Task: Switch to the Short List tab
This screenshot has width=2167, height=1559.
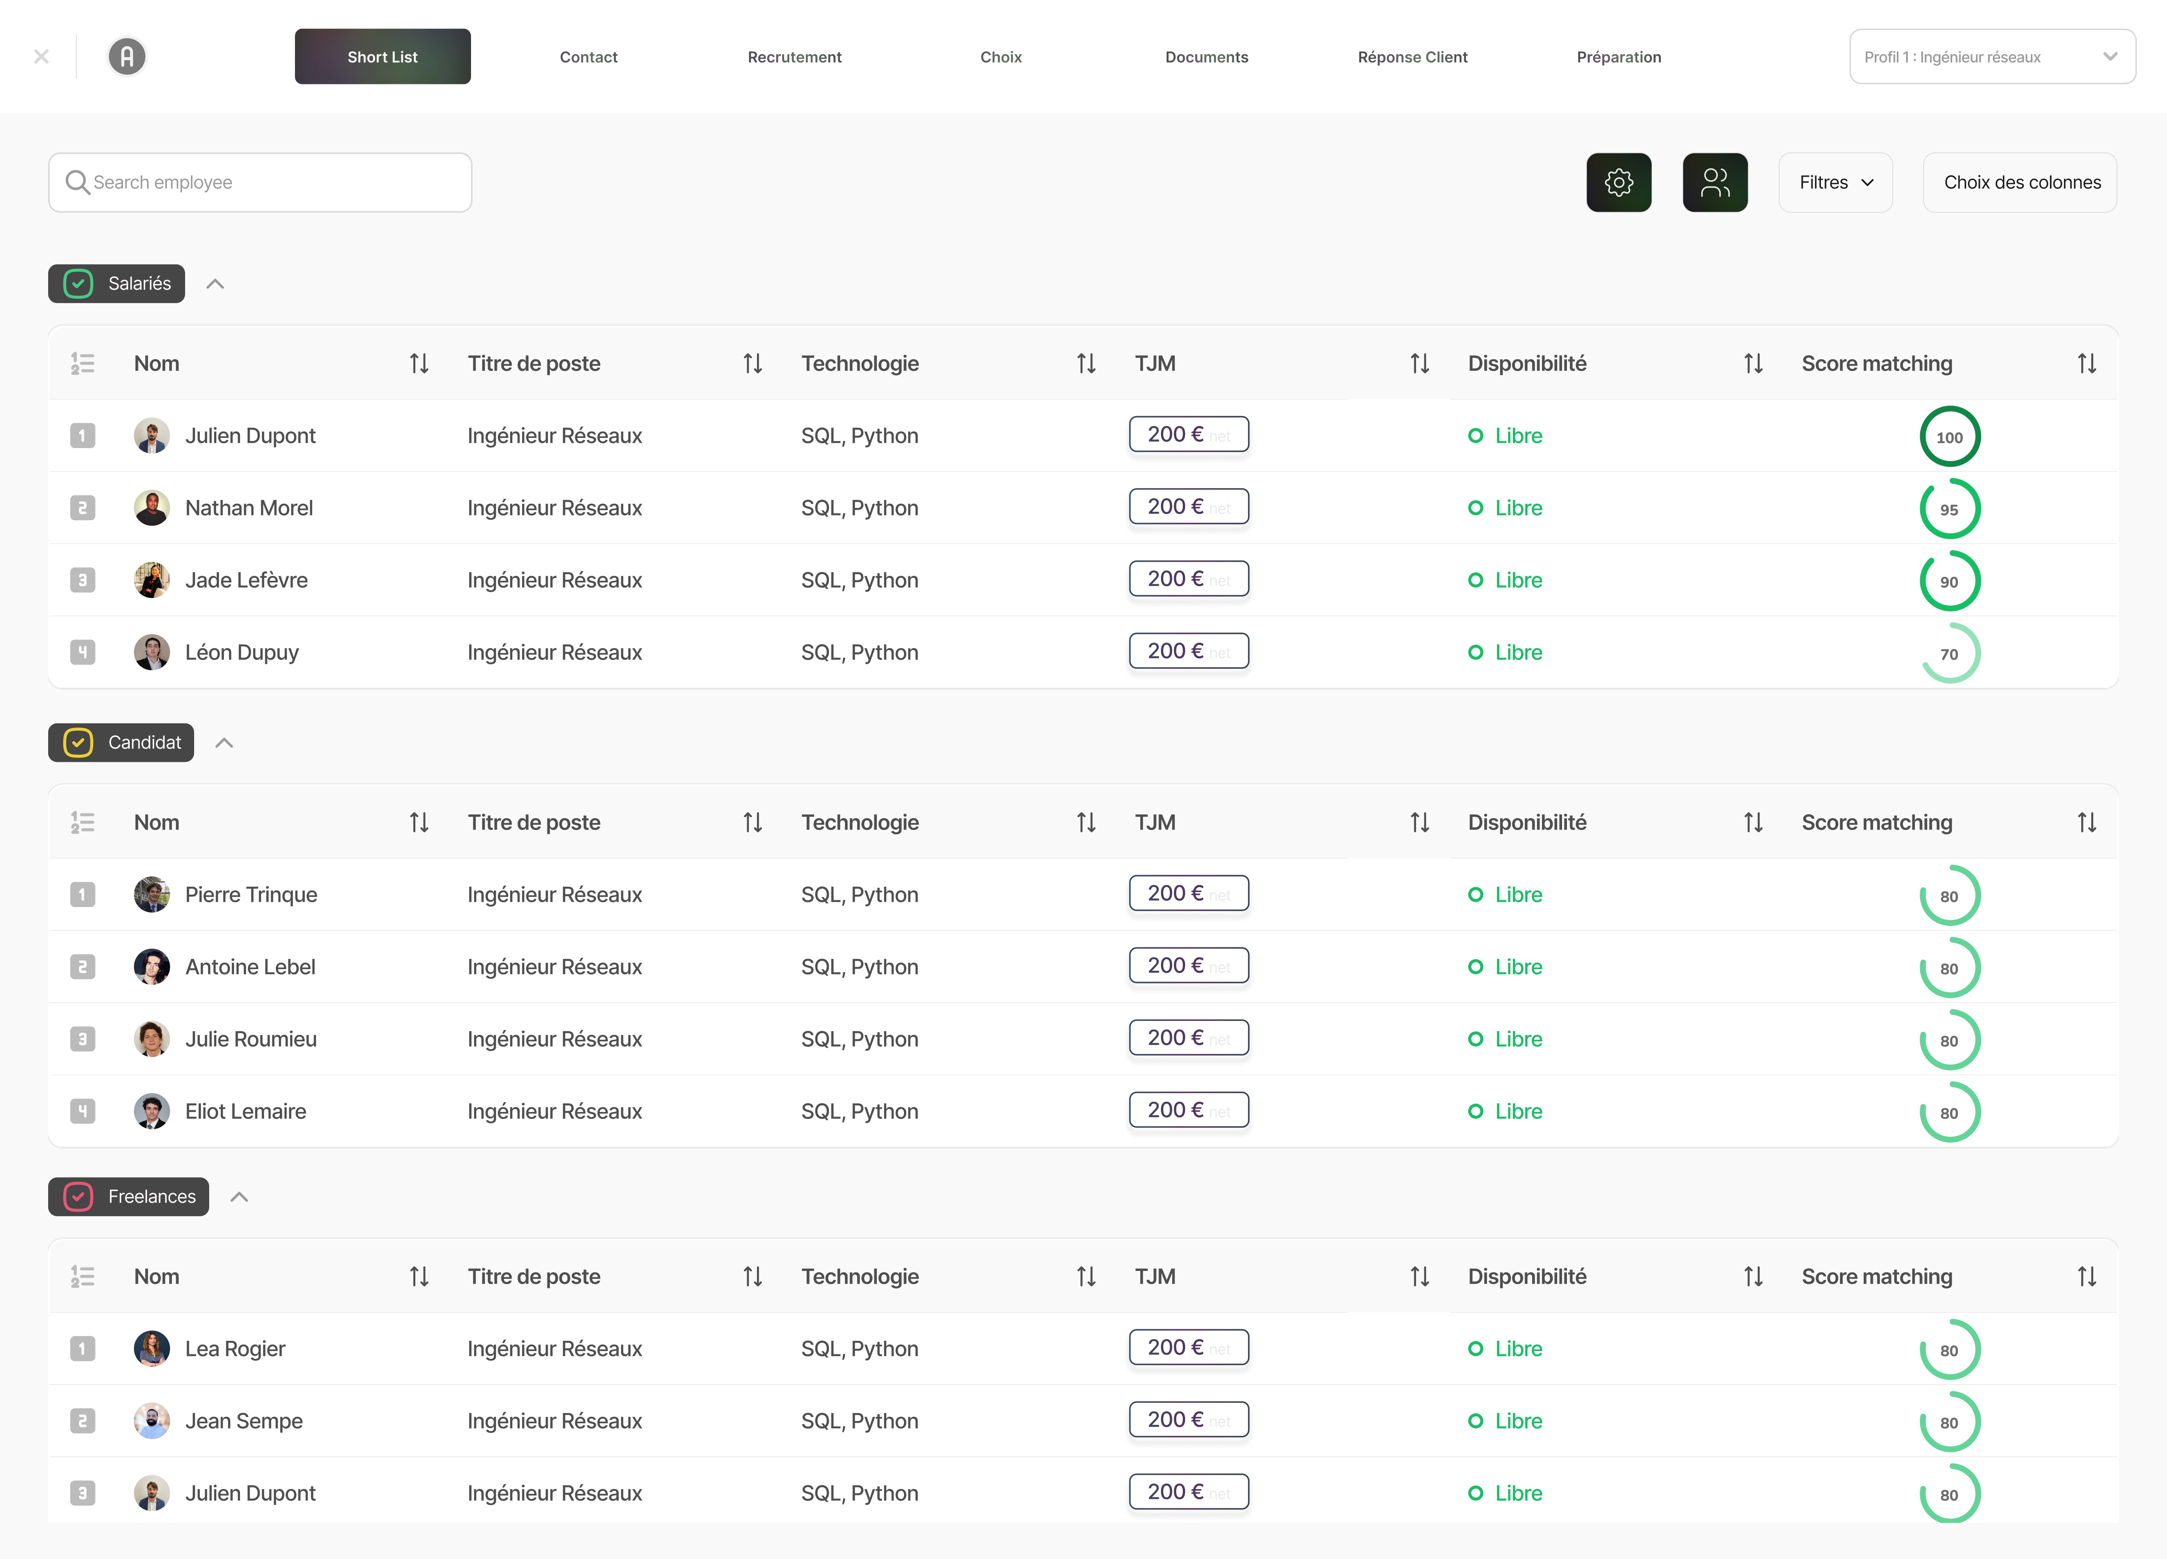Action: point(382,56)
